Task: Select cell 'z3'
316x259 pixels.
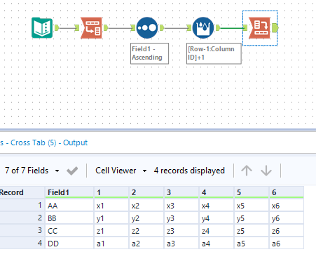Action: (181, 231)
